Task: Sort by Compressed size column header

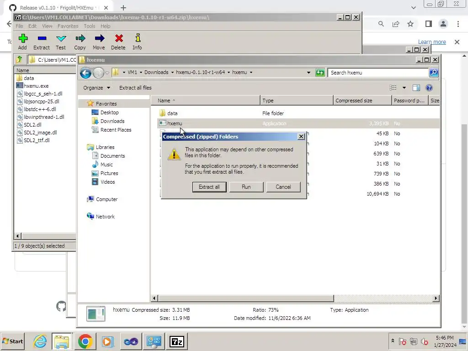Action: [362, 101]
